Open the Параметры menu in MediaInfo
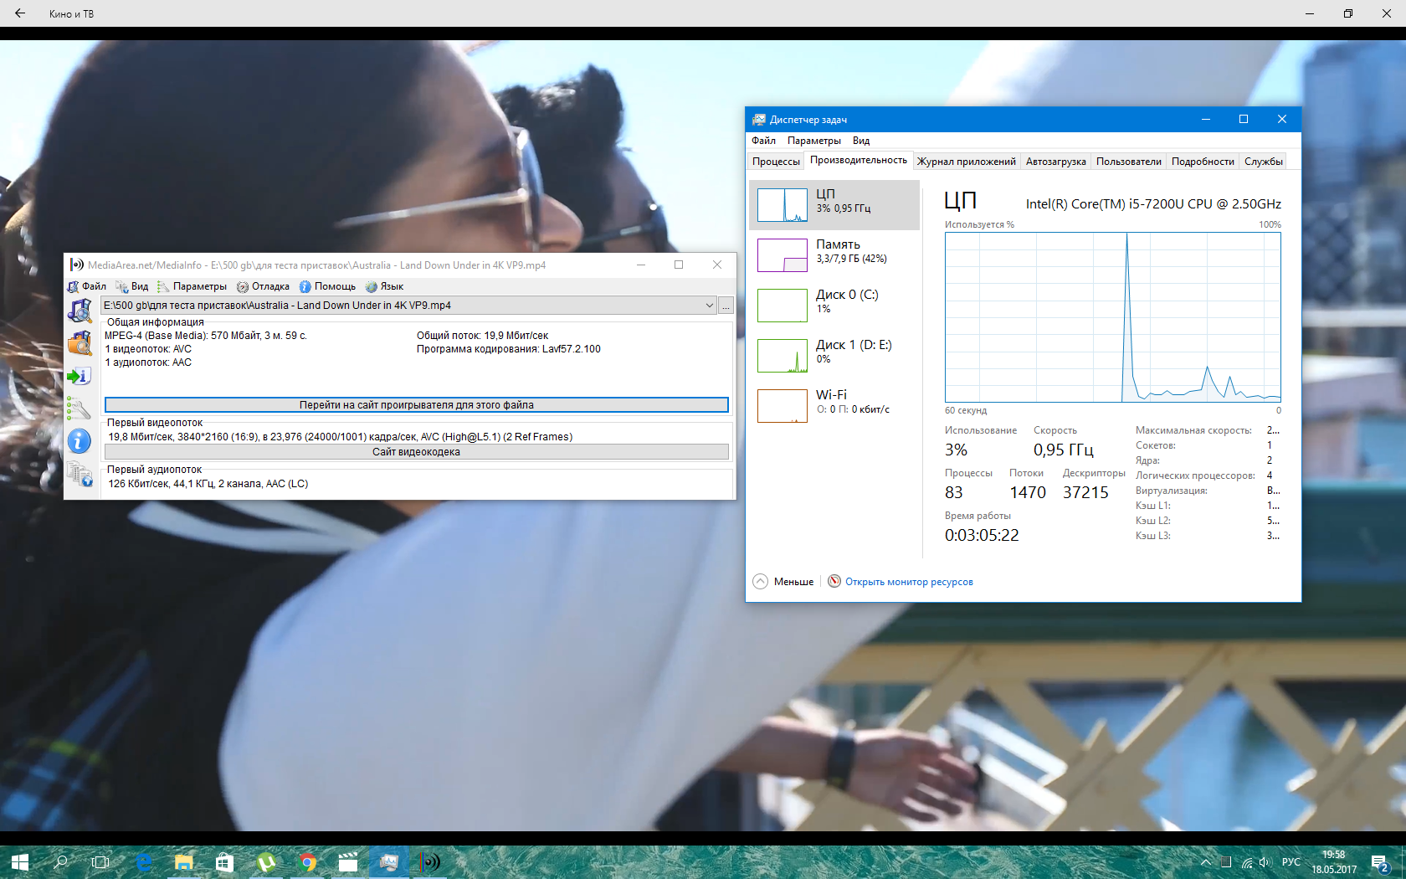 pos(192,286)
